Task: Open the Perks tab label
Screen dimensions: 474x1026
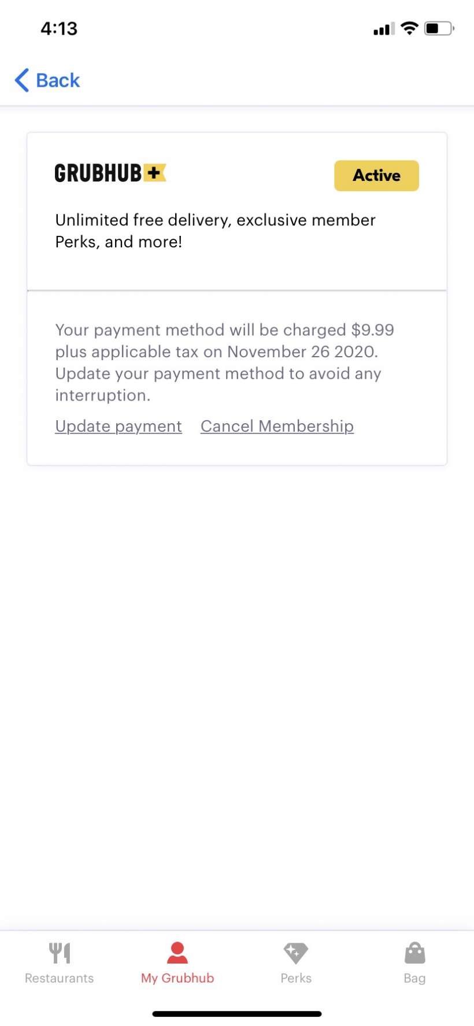Action: point(296,978)
